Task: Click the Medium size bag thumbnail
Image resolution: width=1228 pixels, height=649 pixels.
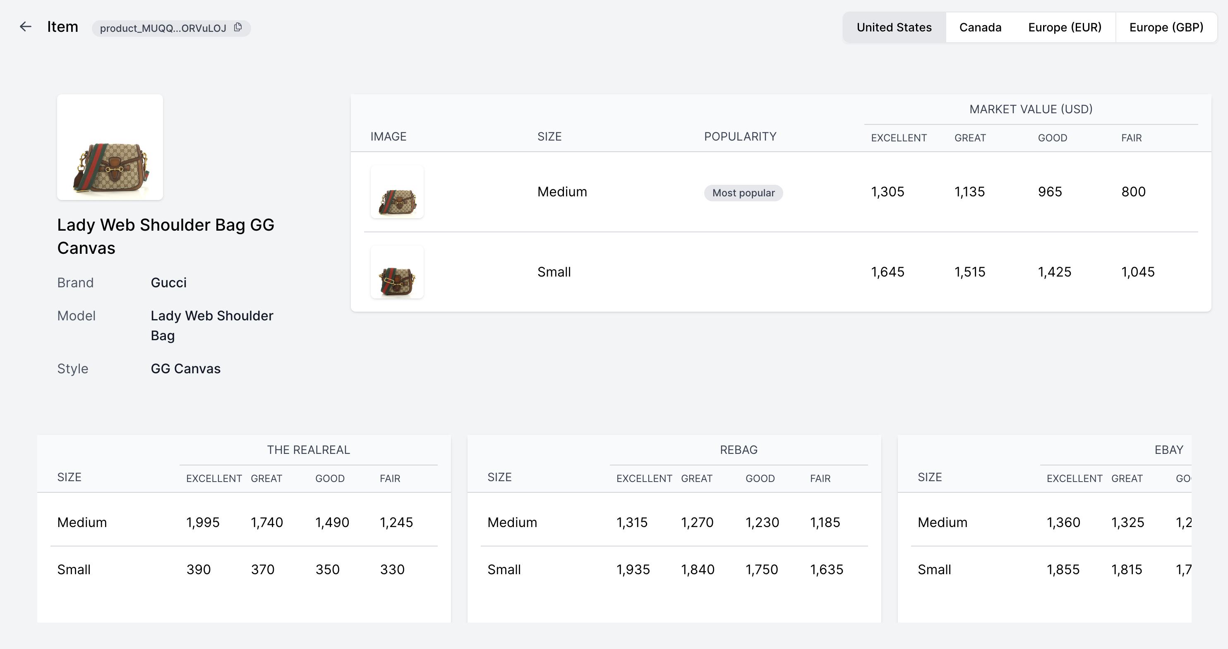Action: click(x=397, y=192)
